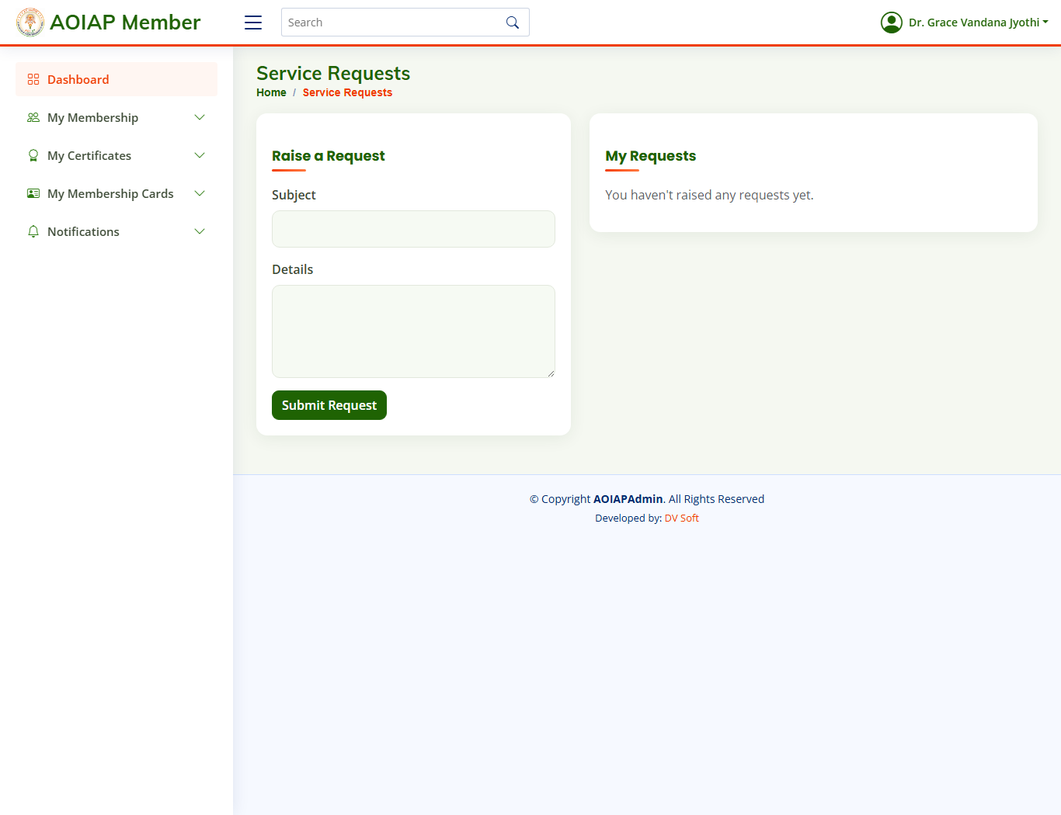Viewport: 1061px width, 815px height.
Task: Expand the Notifications chevron
Action: tap(200, 231)
